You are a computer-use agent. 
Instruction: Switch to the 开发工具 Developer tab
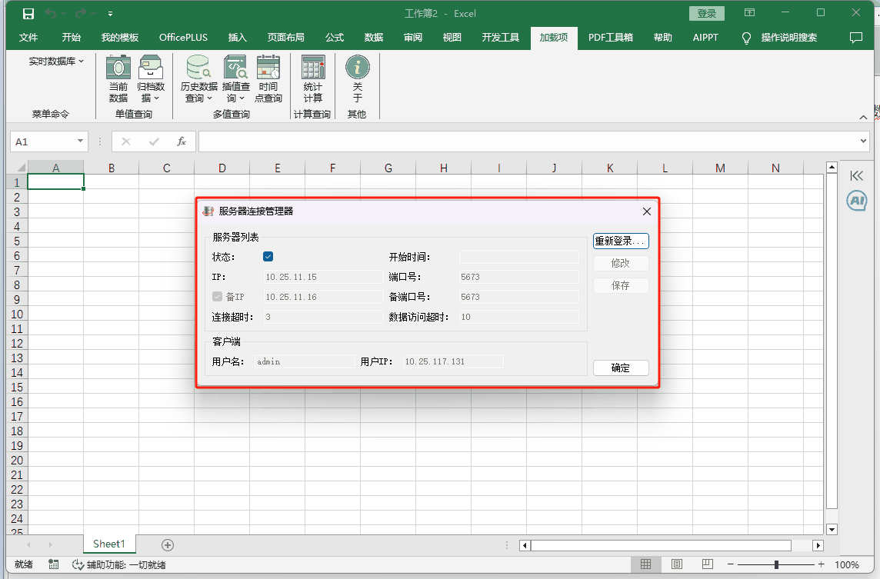[501, 38]
